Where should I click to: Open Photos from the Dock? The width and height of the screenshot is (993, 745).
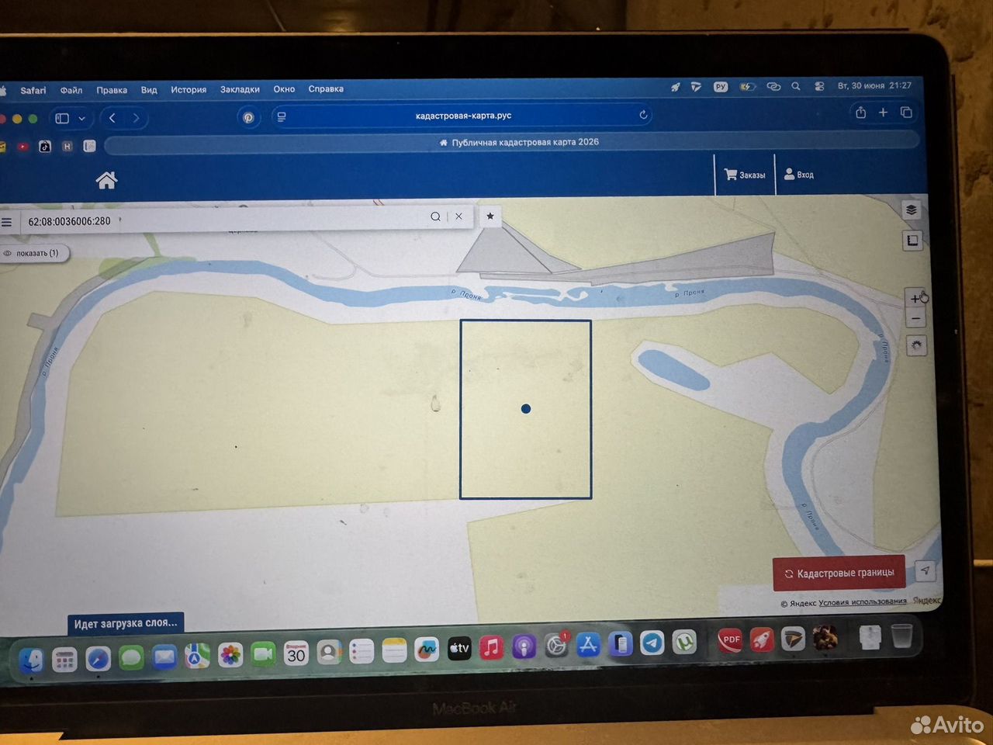tap(230, 656)
